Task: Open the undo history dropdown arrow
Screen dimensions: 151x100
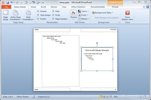Action: pyautogui.click(x=14, y=3)
